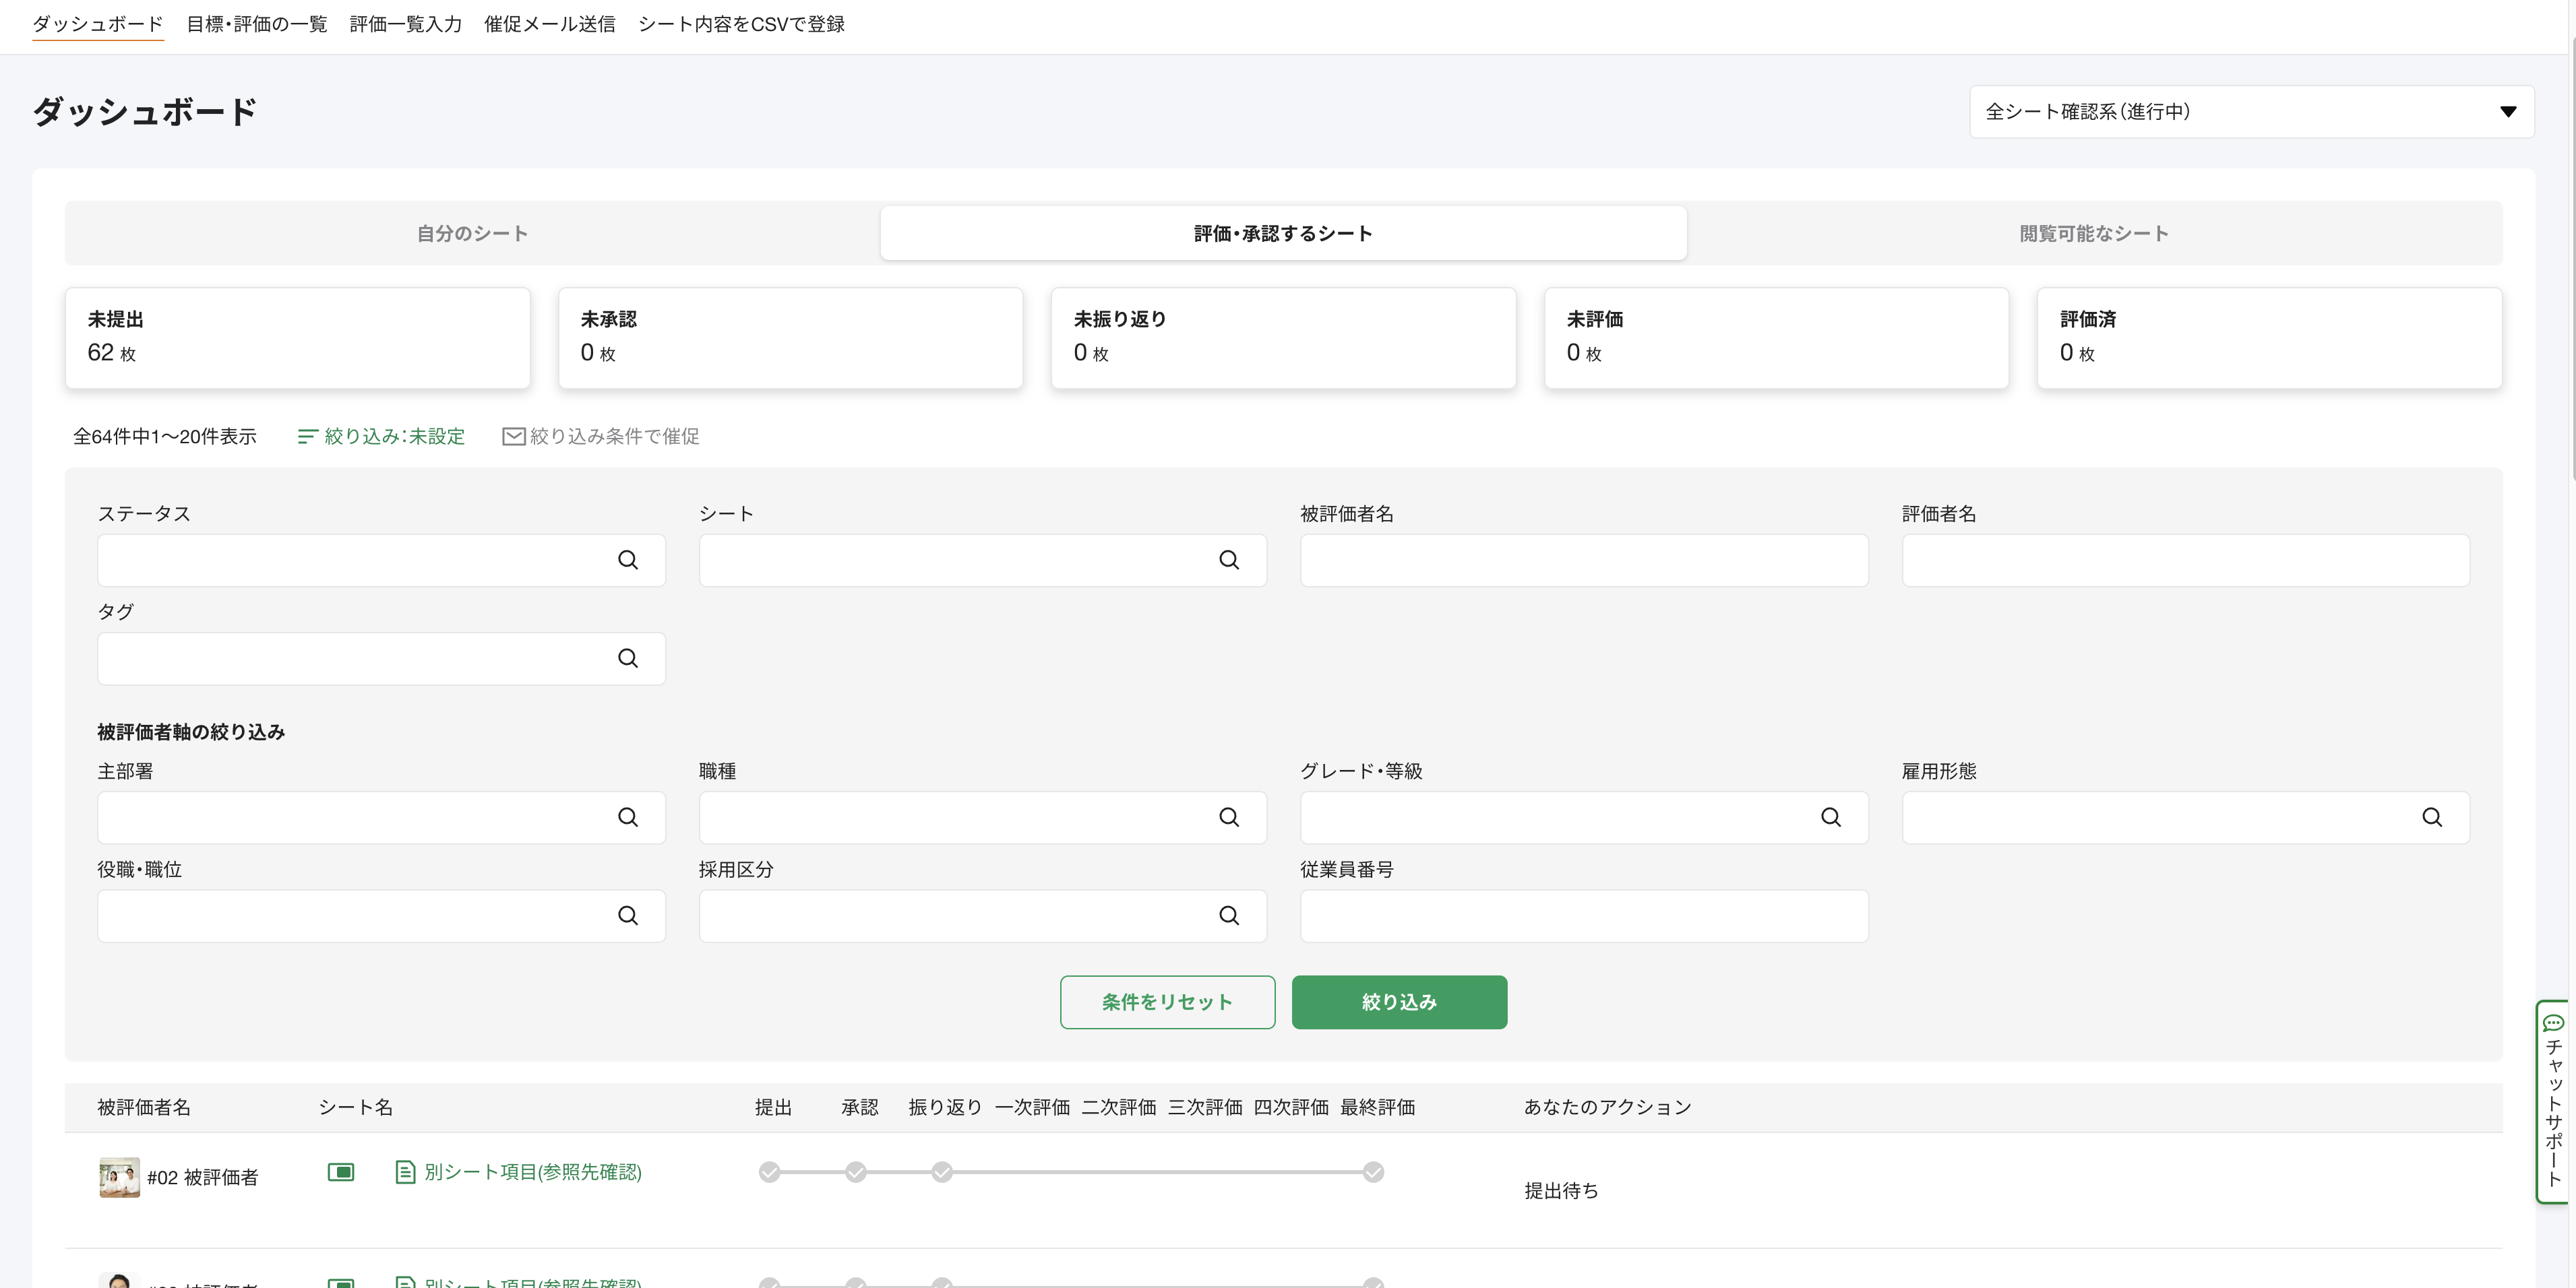
Task: Switch to the 閲覧可能なシート tab
Action: pyautogui.click(x=2093, y=234)
